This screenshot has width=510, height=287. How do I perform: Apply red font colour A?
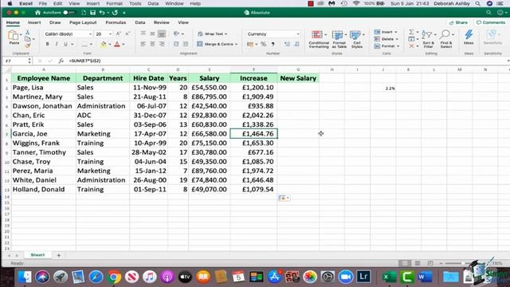(117, 45)
